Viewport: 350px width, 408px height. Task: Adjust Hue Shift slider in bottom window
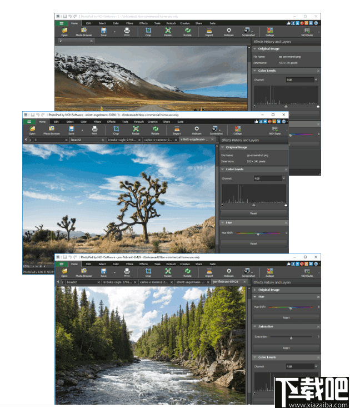tap(291, 307)
